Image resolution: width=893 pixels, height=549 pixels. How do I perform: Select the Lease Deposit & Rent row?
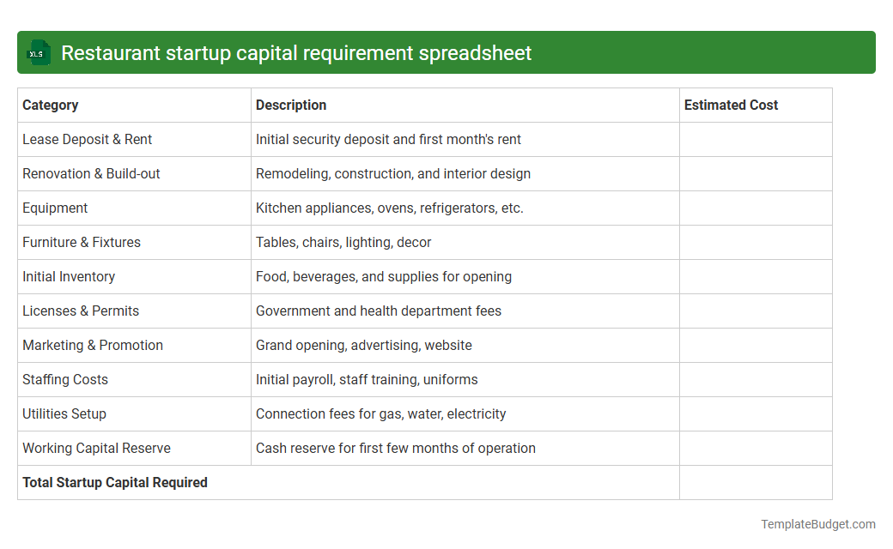[x=87, y=139]
